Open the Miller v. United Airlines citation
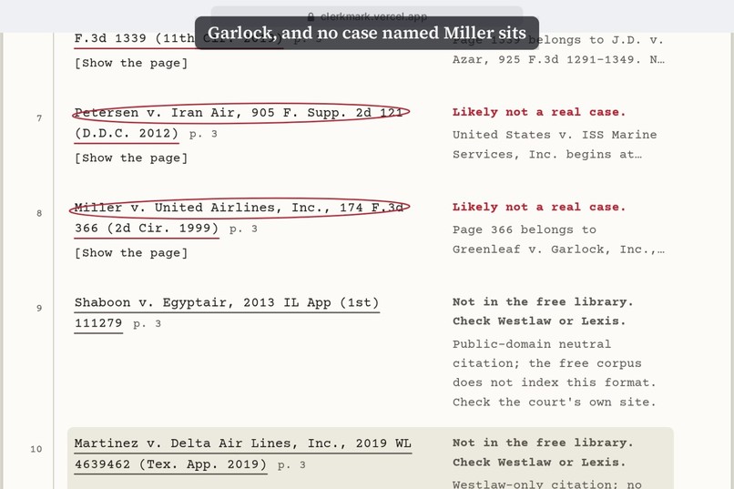This screenshot has height=489, width=734. point(239,218)
